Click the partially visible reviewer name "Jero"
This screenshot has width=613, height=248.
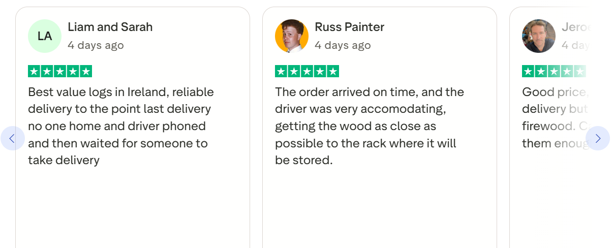tap(575, 27)
